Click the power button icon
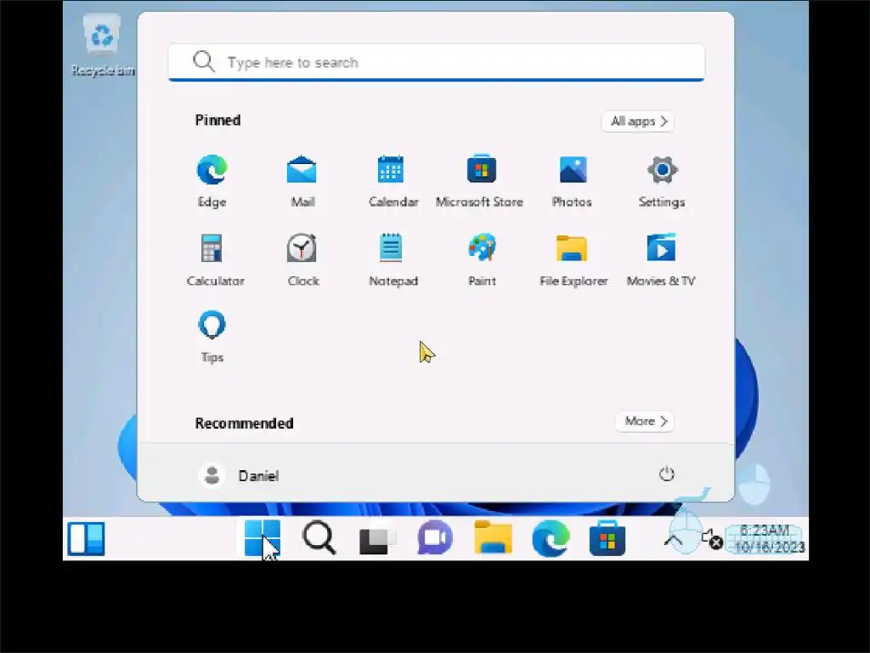 point(666,474)
